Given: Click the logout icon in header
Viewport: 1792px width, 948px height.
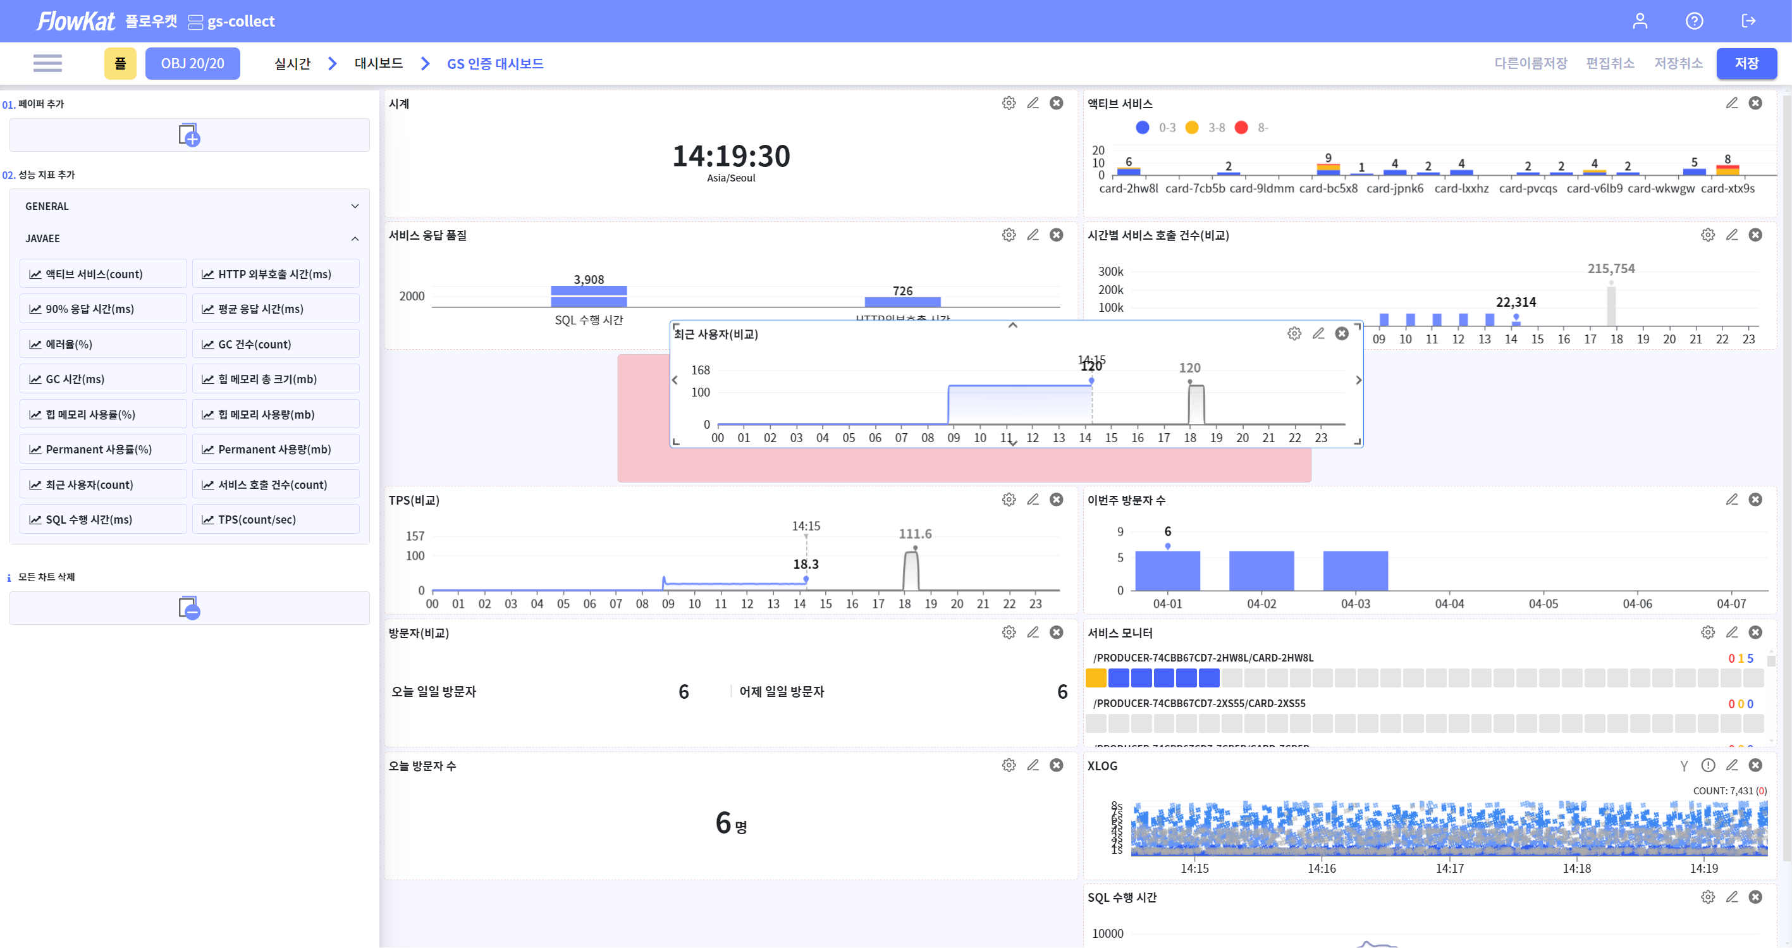Looking at the screenshot, I should point(1748,21).
